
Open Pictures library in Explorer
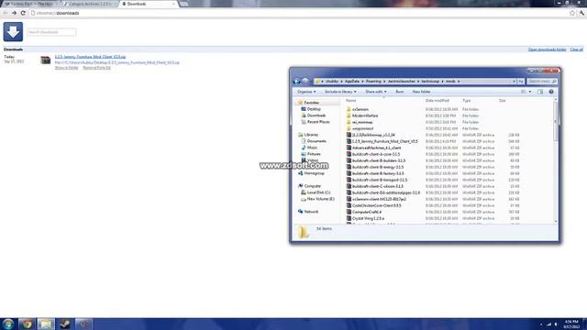tap(314, 154)
